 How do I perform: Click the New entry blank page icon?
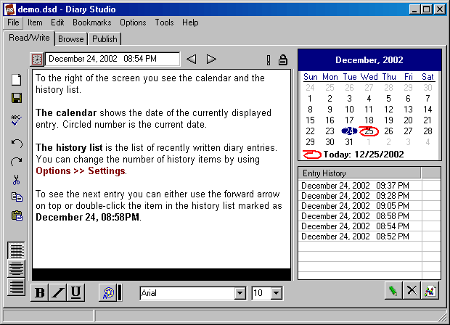(17, 80)
